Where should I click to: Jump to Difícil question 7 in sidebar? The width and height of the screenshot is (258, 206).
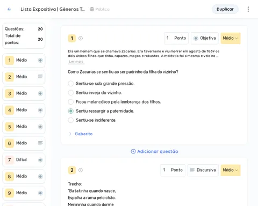click(24, 160)
